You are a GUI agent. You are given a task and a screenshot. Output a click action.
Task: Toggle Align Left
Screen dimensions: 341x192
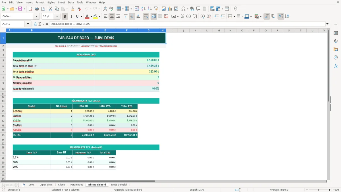coord(105,16)
